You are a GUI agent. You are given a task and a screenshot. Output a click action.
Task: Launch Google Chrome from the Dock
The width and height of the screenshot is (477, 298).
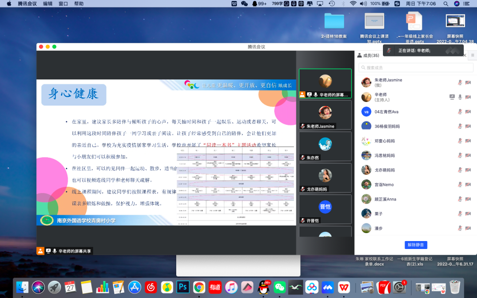(x=199, y=287)
